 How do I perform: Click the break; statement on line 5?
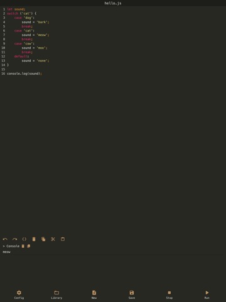click(27, 26)
